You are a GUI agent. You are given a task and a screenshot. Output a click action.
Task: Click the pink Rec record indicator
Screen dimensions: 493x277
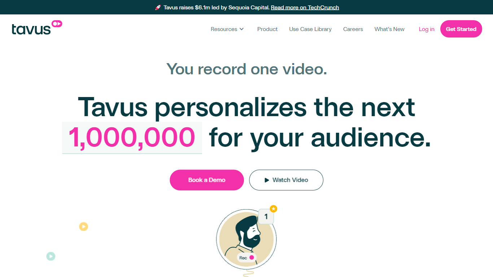click(x=252, y=258)
